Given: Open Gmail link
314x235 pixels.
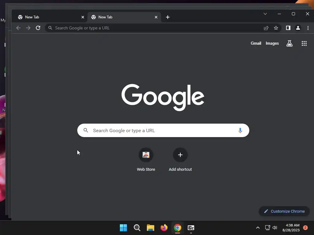Looking at the screenshot, I should [x=256, y=43].
